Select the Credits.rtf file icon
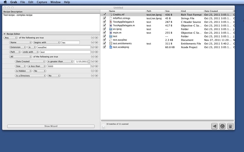The height and width of the screenshot is (152, 244). 111,14
